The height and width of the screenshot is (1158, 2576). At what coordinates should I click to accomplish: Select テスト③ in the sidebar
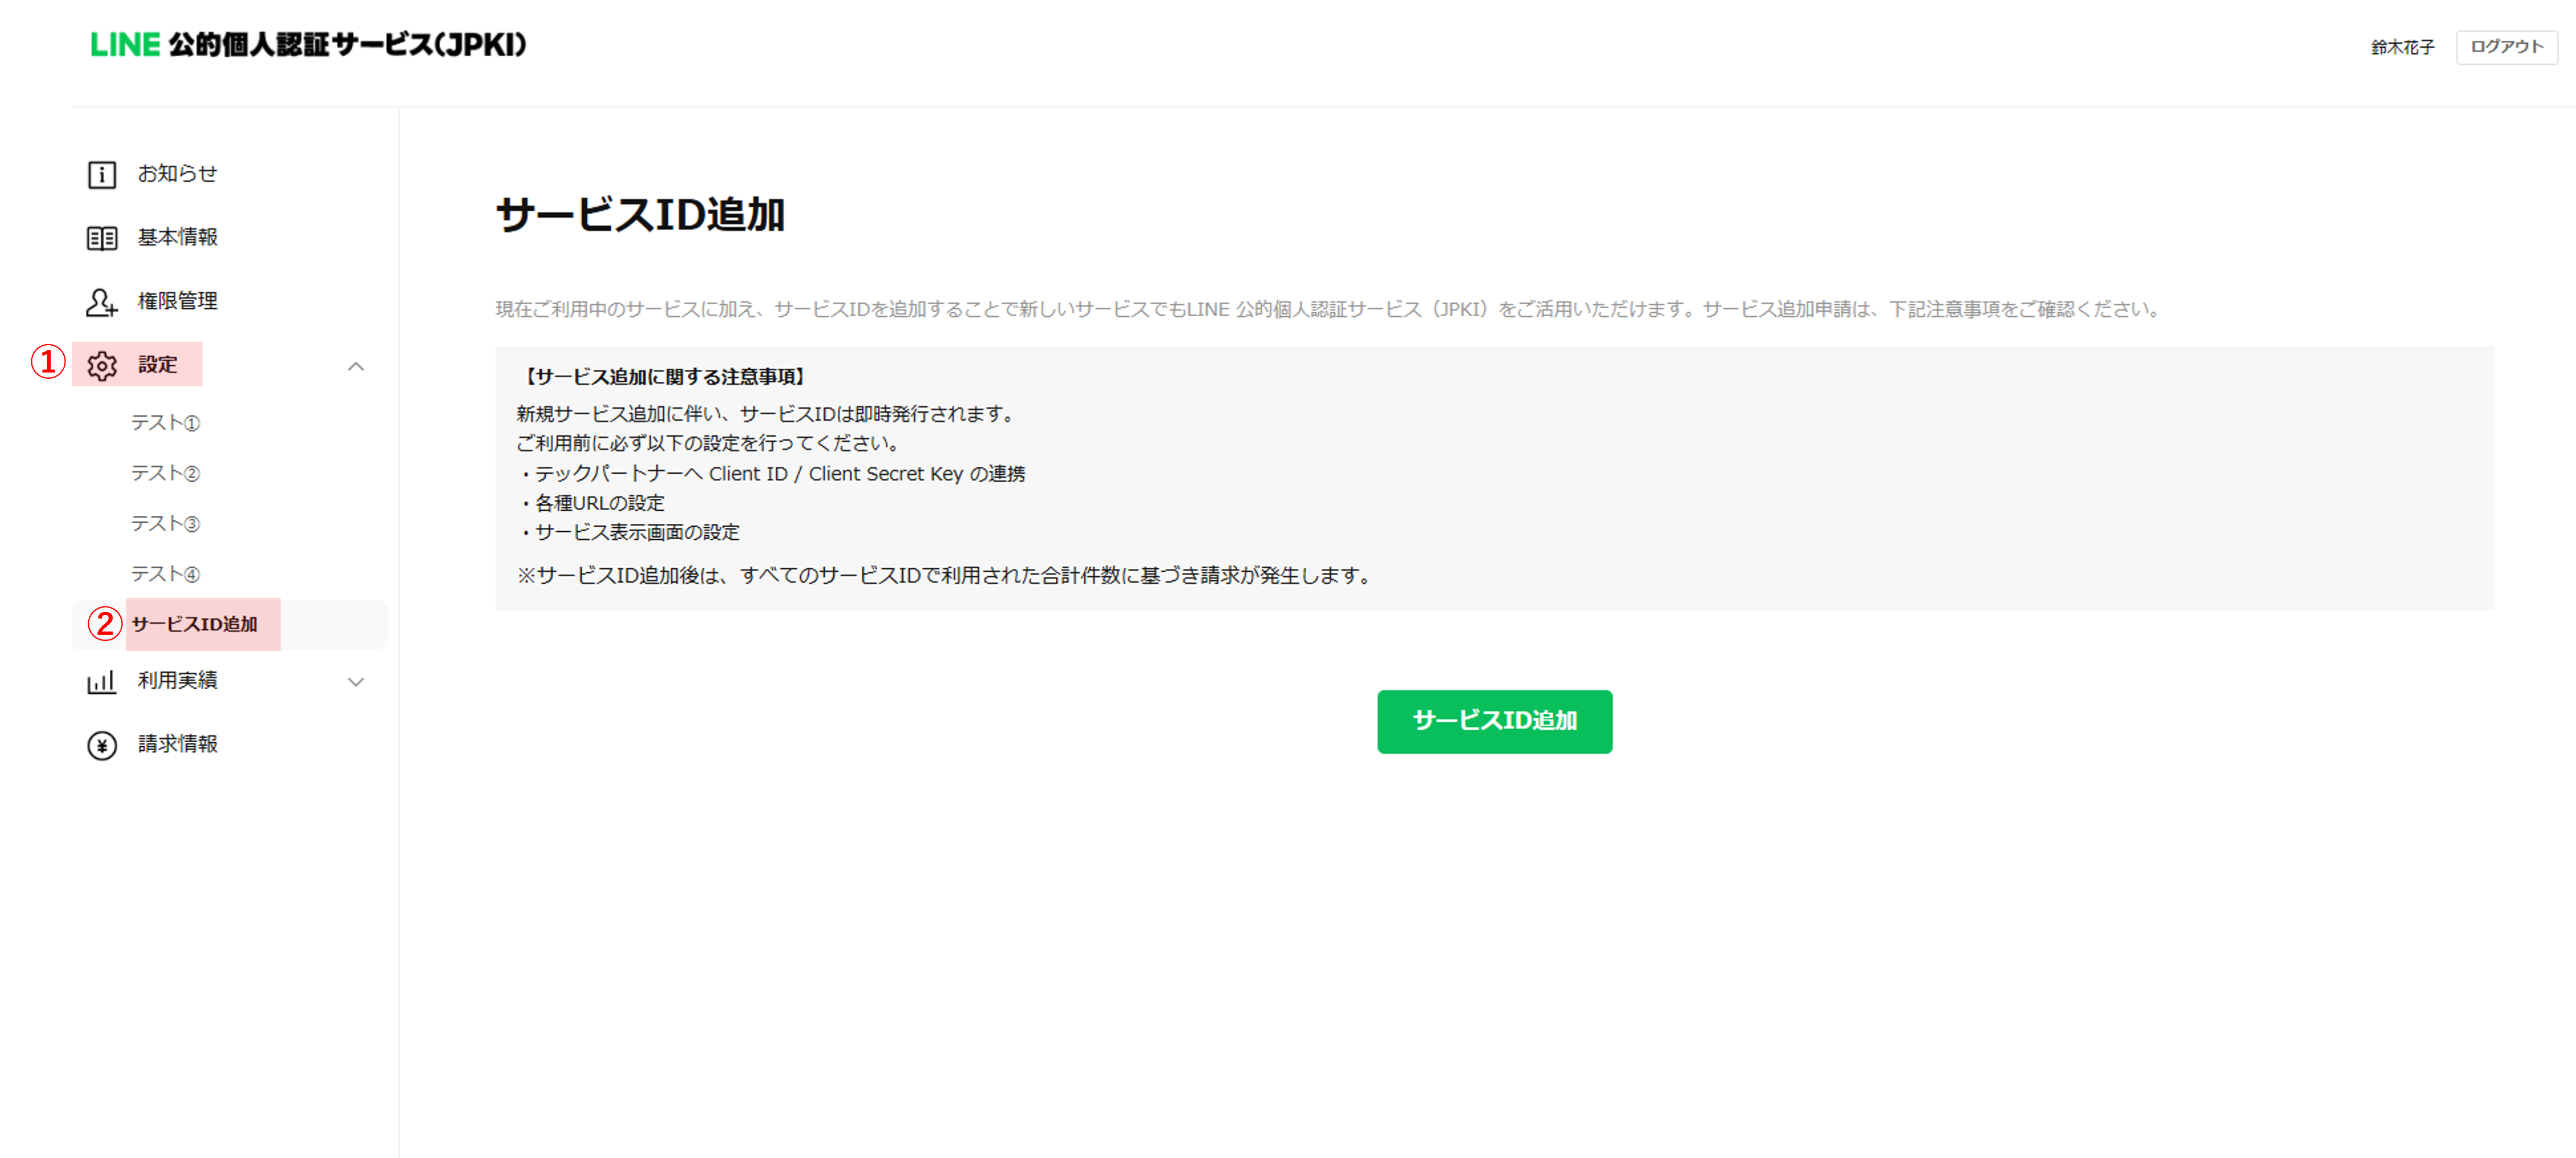[x=166, y=524]
